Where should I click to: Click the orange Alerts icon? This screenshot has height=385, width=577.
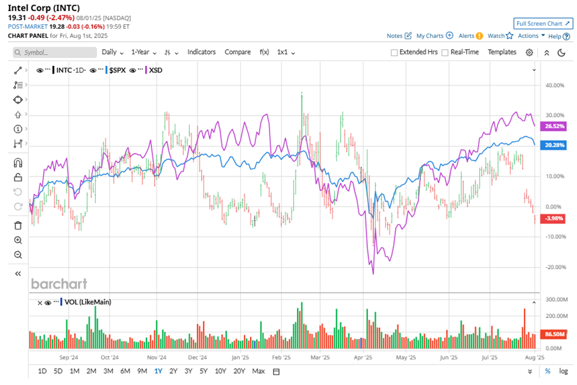pos(479,36)
